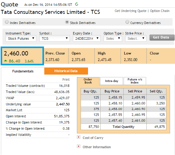The image size is (175, 155).
Task: Switch to the Historical Data tab
Action: 66,71
